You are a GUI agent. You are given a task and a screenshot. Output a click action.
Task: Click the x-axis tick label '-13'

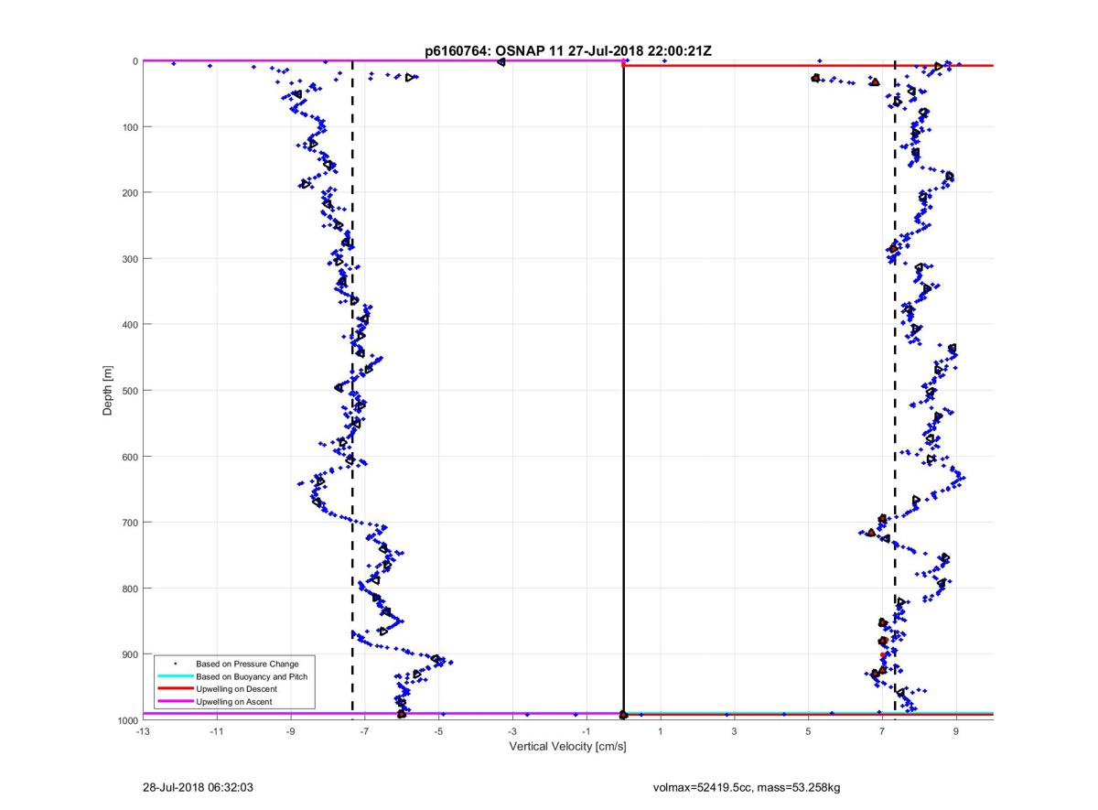click(142, 731)
